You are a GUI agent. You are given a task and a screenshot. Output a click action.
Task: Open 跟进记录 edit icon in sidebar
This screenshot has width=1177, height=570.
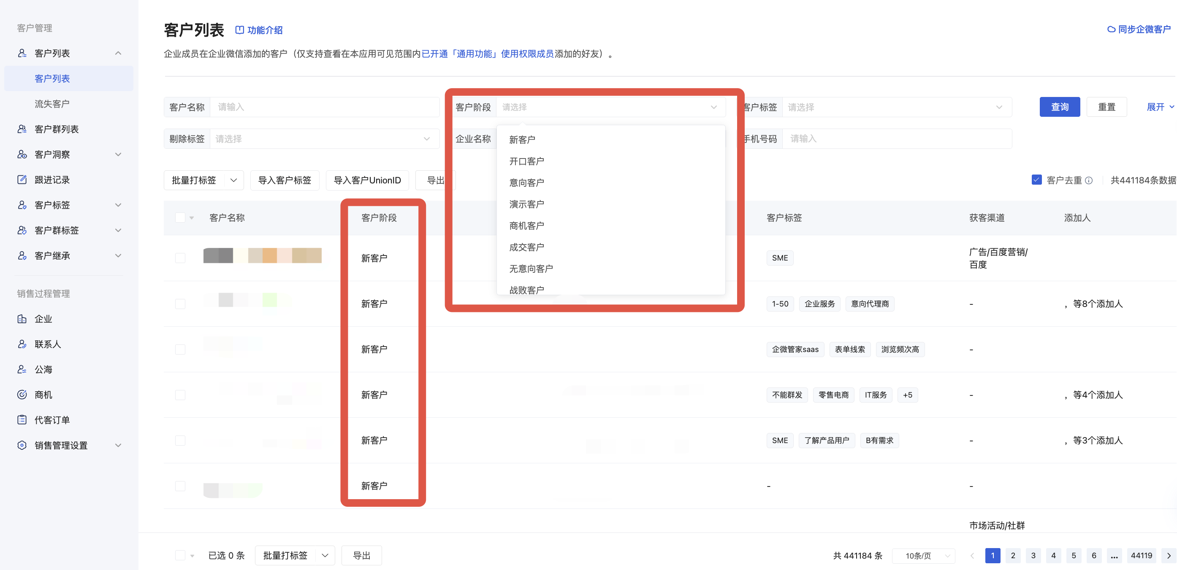pos(22,180)
